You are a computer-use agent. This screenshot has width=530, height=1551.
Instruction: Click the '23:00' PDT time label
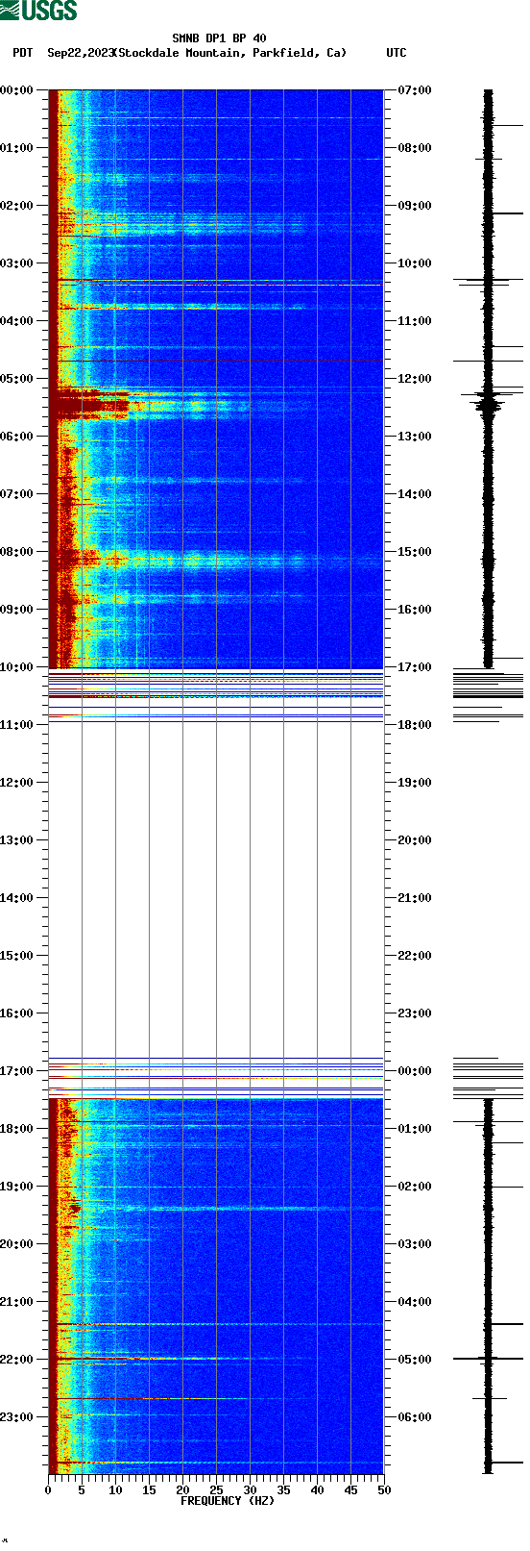pyautogui.click(x=16, y=1417)
